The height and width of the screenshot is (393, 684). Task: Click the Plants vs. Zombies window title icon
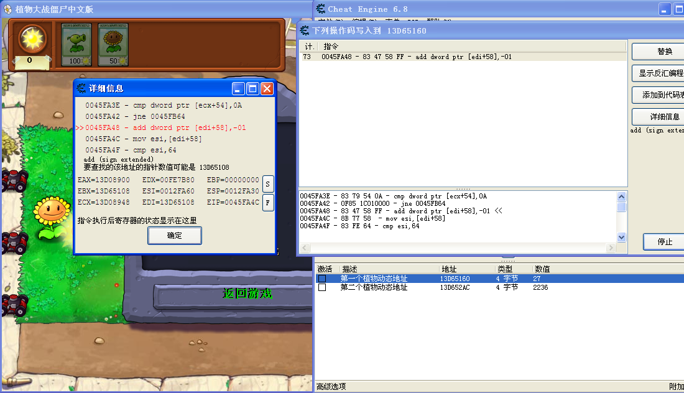pos(8,9)
